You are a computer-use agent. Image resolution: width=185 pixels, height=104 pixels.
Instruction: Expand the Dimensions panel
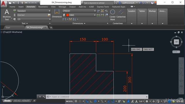pyautogui.click(x=79, y=23)
